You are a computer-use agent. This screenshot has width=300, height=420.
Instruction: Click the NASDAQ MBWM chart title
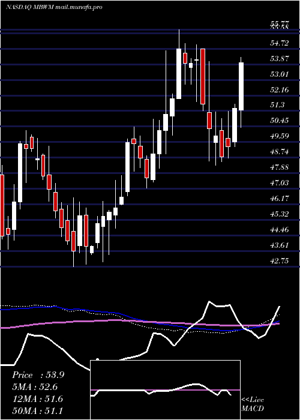point(54,7)
